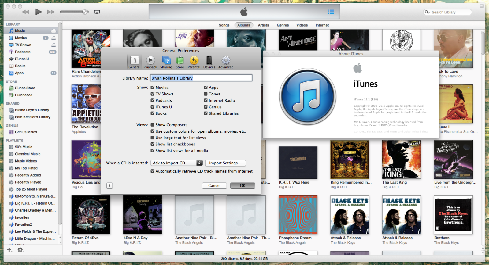The image size is (489, 265).
Task: Open The Last King album cover
Action: pyautogui.click(x=402, y=159)
